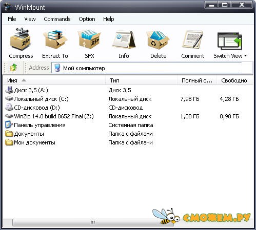Show archive Info from the toolbar
Viewport: 256px width, 230px height.
(124, 39)
